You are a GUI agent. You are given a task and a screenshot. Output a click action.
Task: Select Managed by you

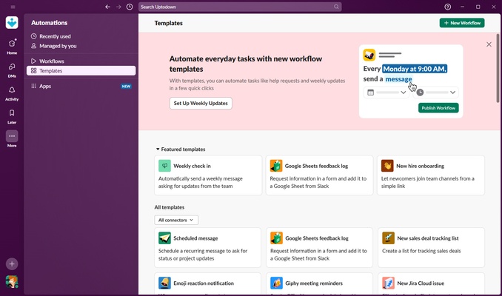click(81, 46)
